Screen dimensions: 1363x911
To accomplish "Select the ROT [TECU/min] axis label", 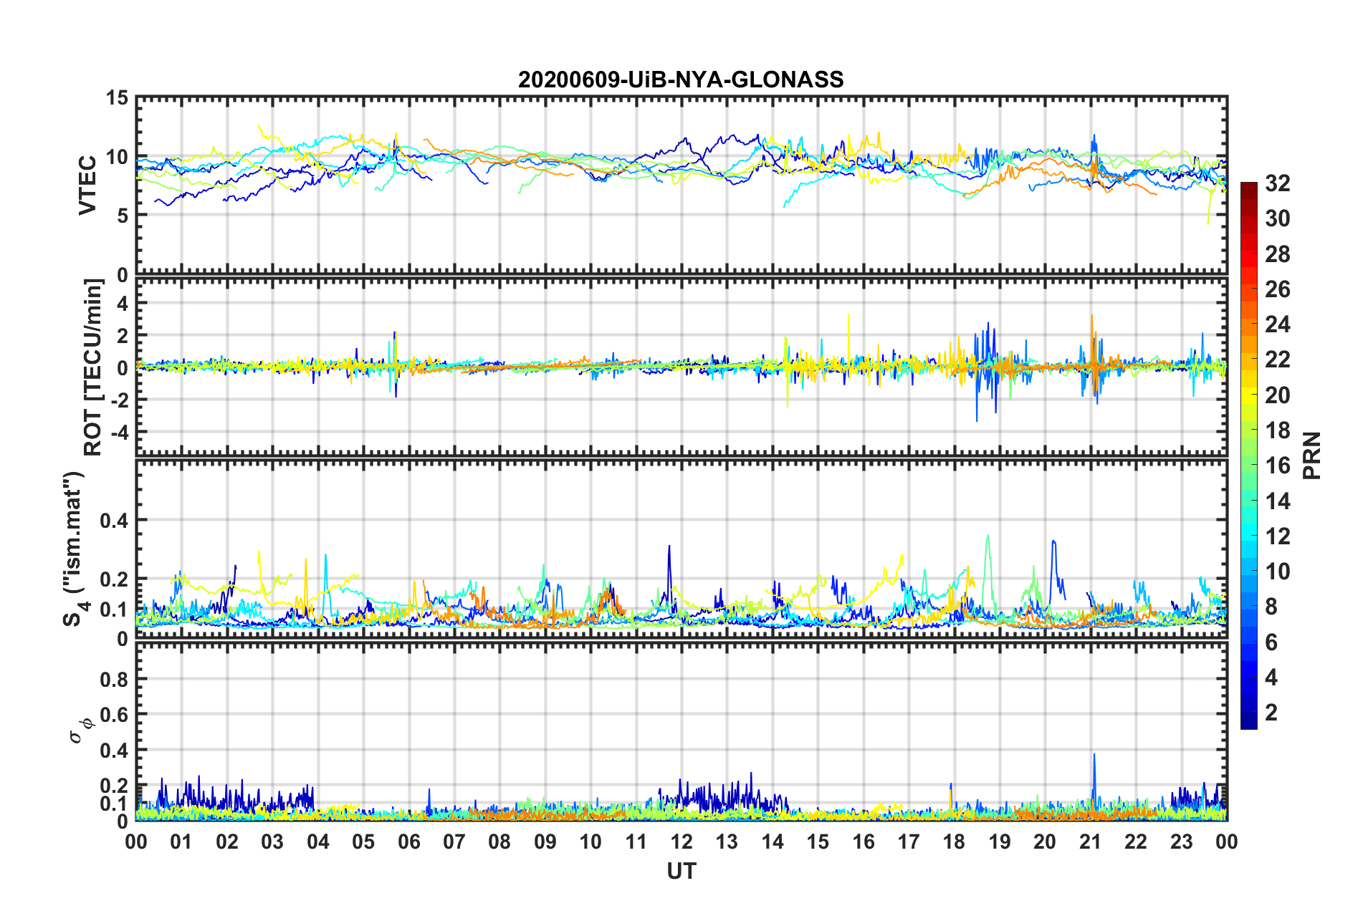I will 93,367.
